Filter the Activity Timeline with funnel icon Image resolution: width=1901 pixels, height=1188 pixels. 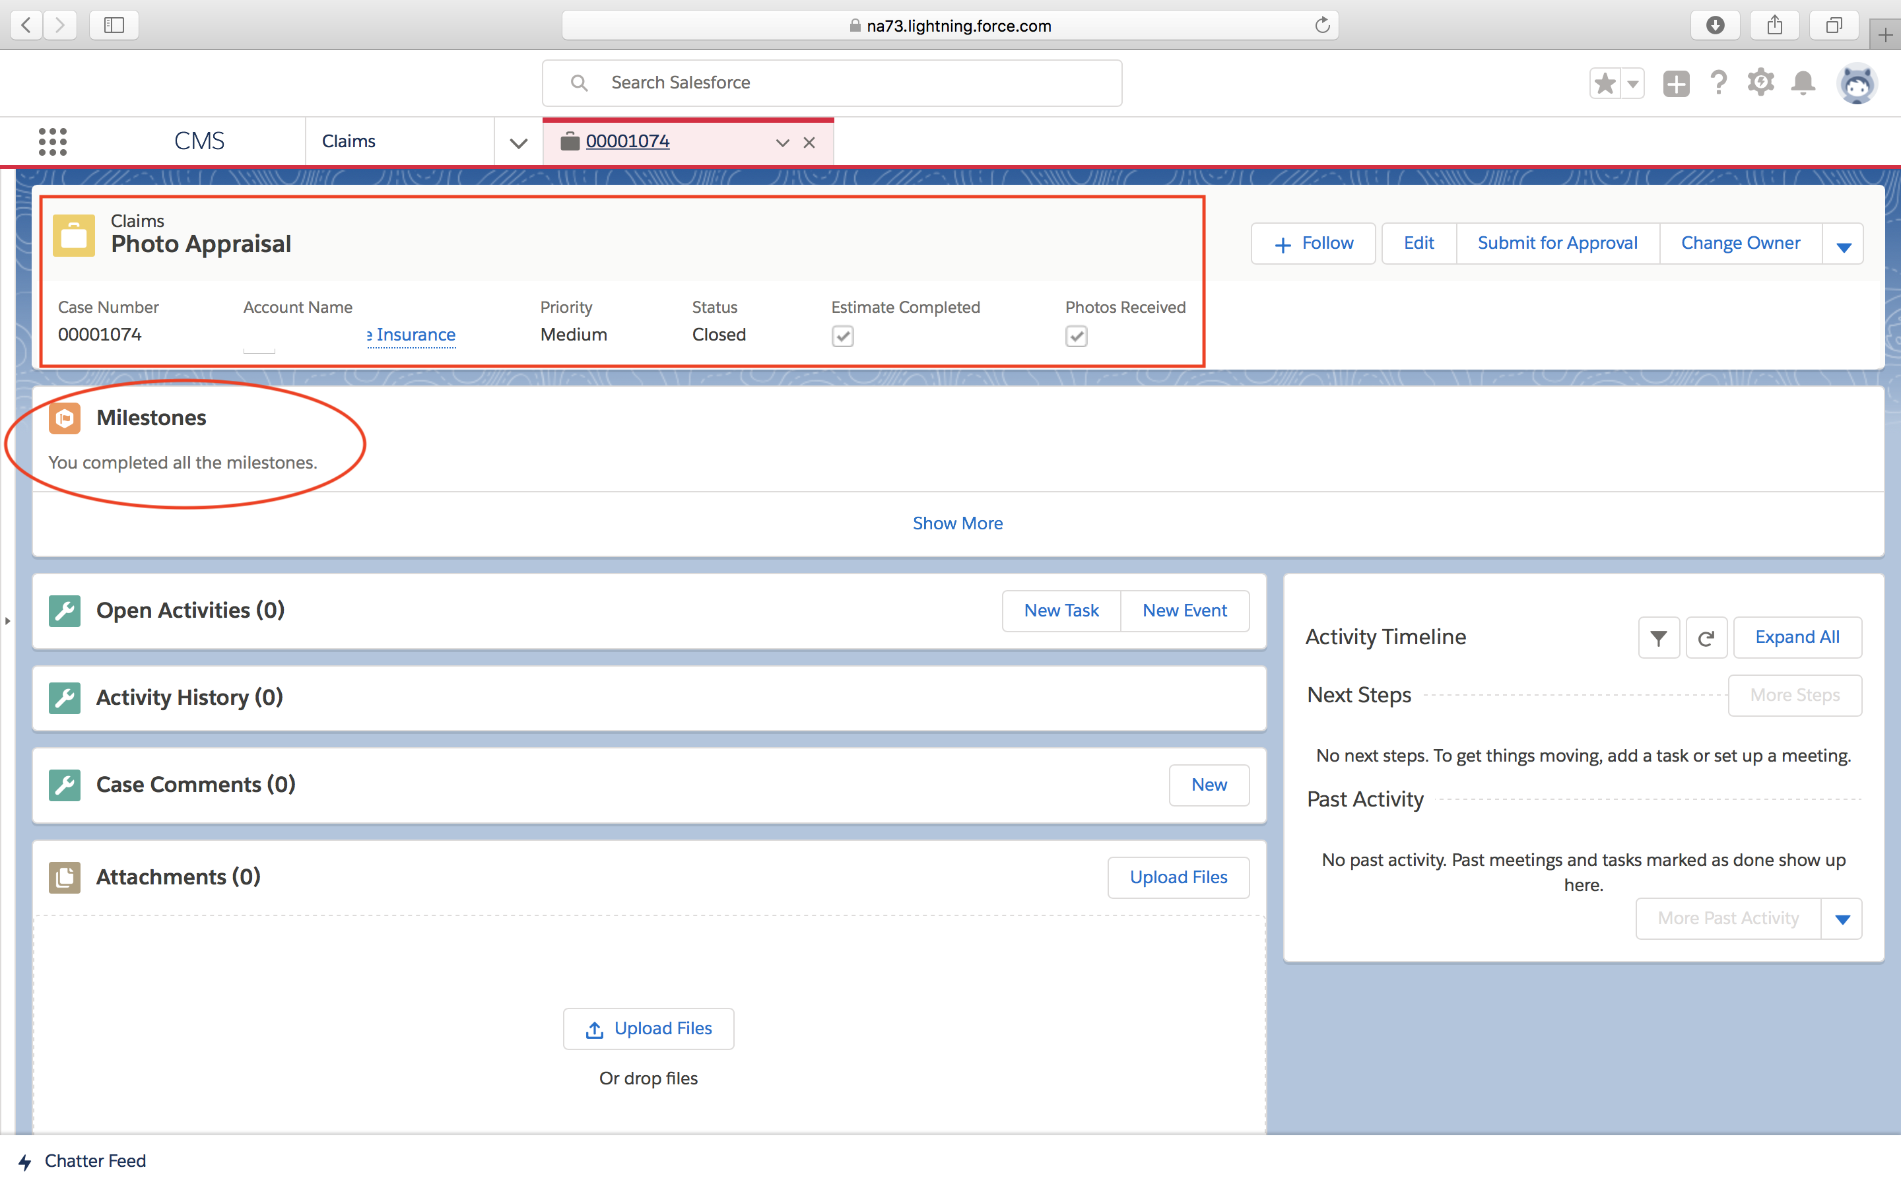pos(1658,637)
